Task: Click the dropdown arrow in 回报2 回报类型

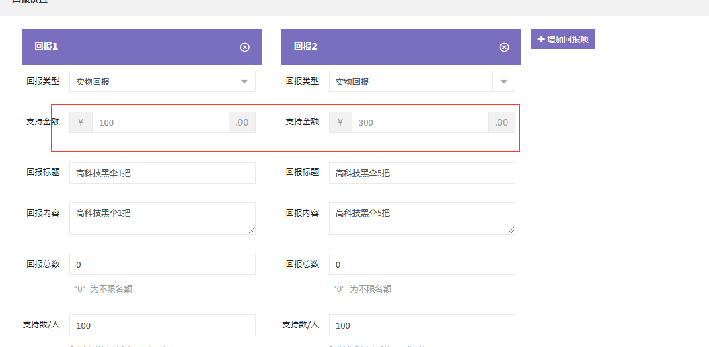Action: [x=504, y=82]
